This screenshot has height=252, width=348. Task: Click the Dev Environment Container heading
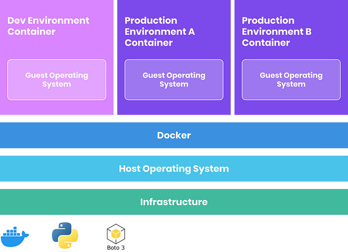point(48,26)
